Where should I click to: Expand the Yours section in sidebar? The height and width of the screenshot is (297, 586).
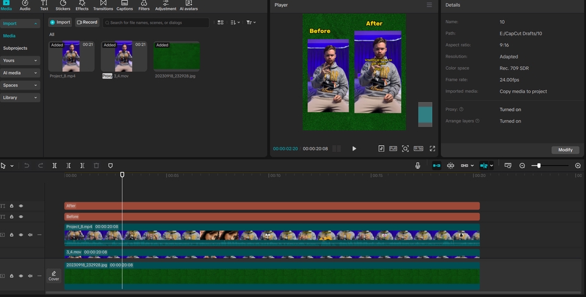(x=20, y=60)
